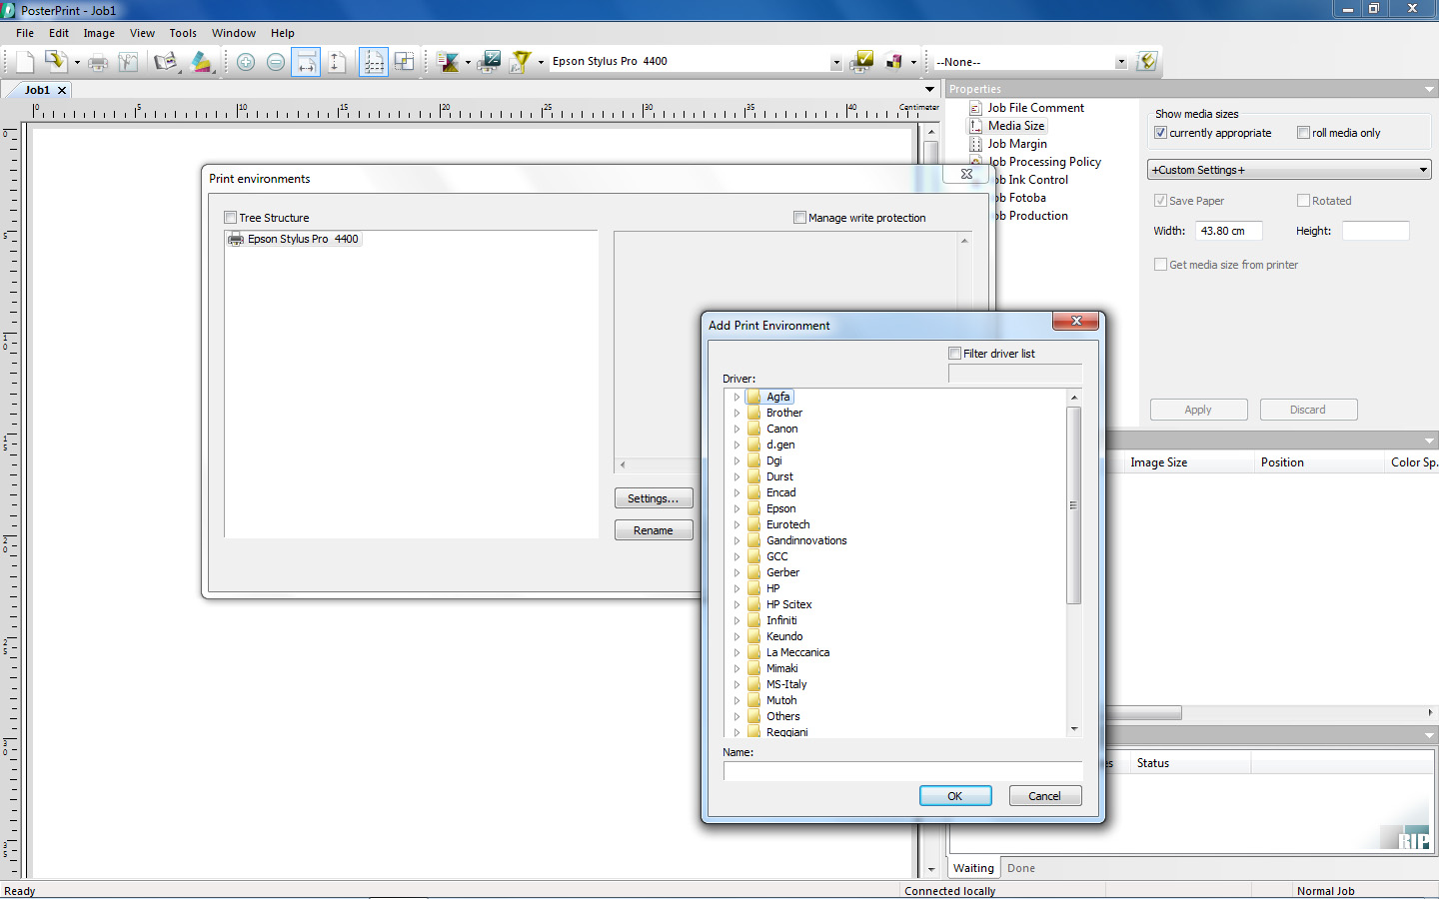The height and width of the screenshot is (899, 1439).
Task: Toggle currently appropriate media sizes
Action: [x=1161, y=133]
